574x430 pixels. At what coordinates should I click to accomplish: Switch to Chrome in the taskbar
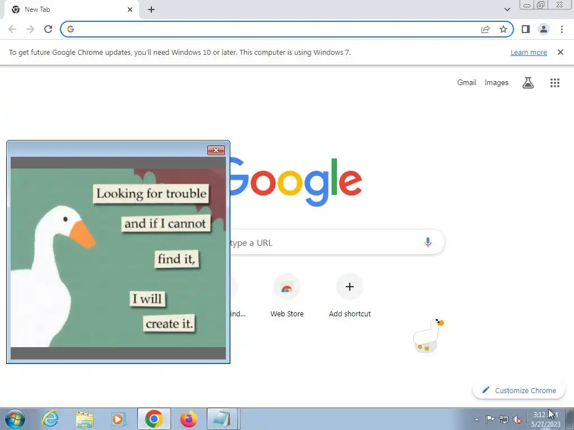click(154, 419)
